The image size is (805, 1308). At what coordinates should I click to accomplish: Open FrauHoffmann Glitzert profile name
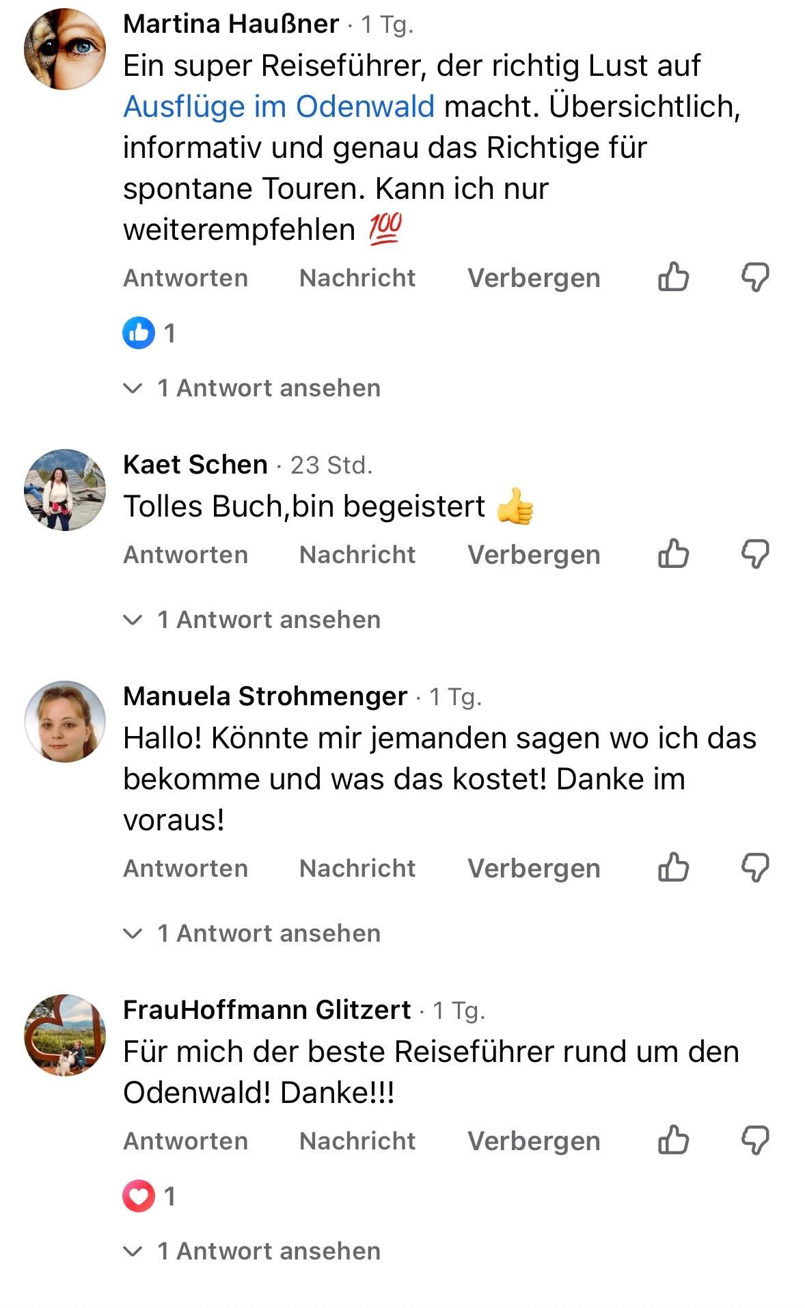click(x=267, y=1009)
